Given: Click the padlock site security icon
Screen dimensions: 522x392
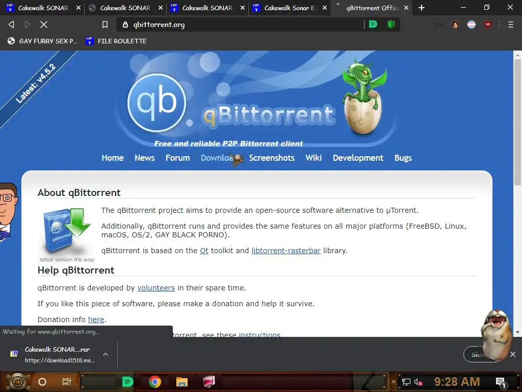Looking at the screenshot, I should 125,24.
